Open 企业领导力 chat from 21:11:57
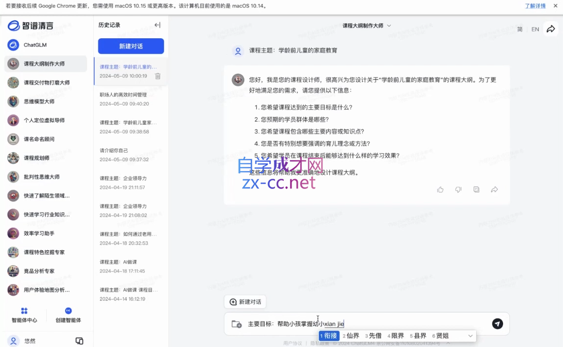The width and height of the screenshot is (563, 347). pyautogui.click(x=131, y=183)
